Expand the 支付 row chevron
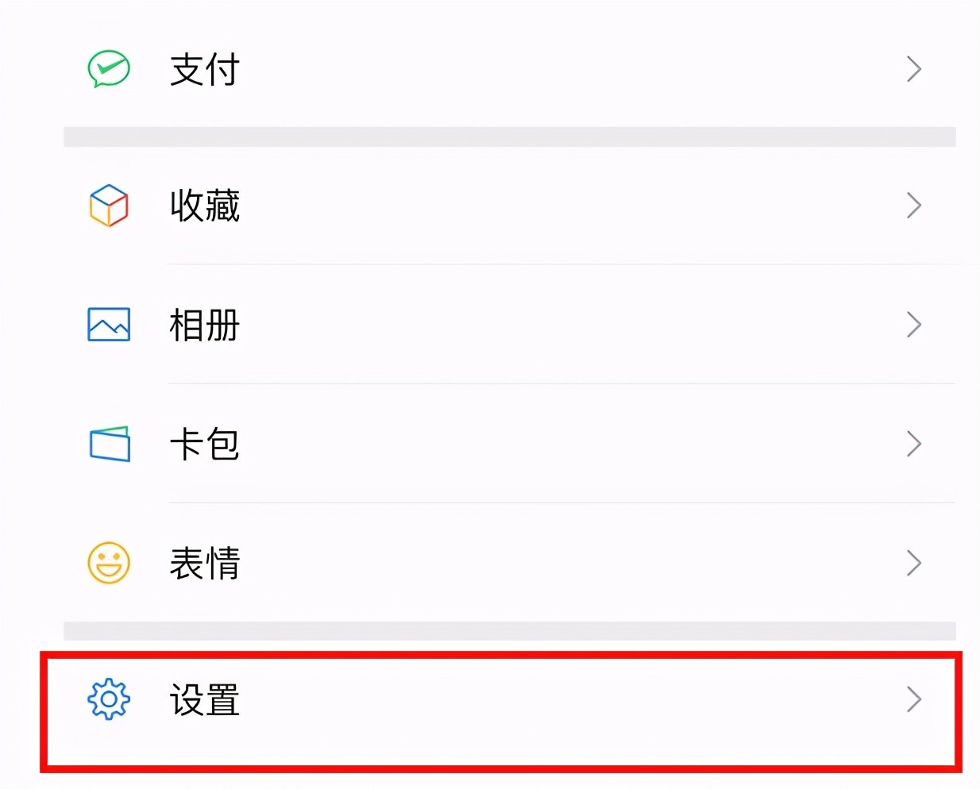The height and width of the screenshot is (789, 980). [914, 69]
